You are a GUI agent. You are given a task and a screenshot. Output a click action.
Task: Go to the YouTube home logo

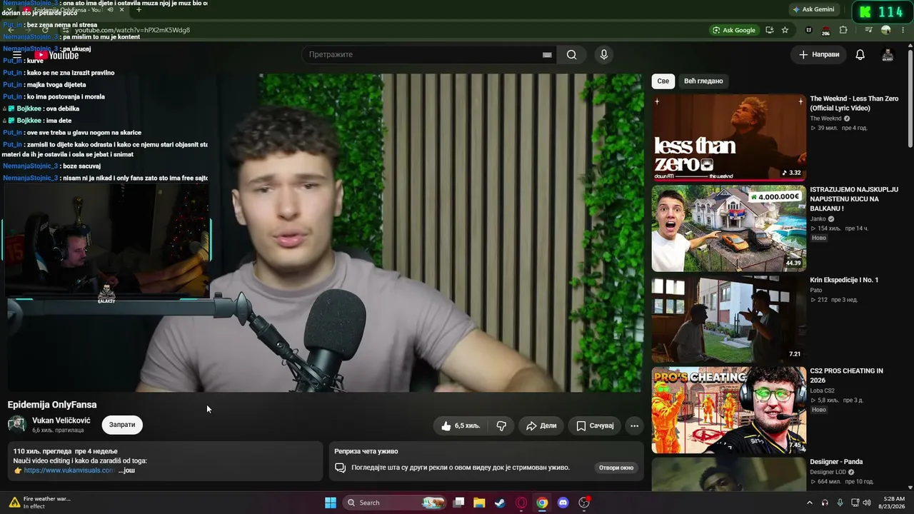pyautogui.click(x=57, y=55)
